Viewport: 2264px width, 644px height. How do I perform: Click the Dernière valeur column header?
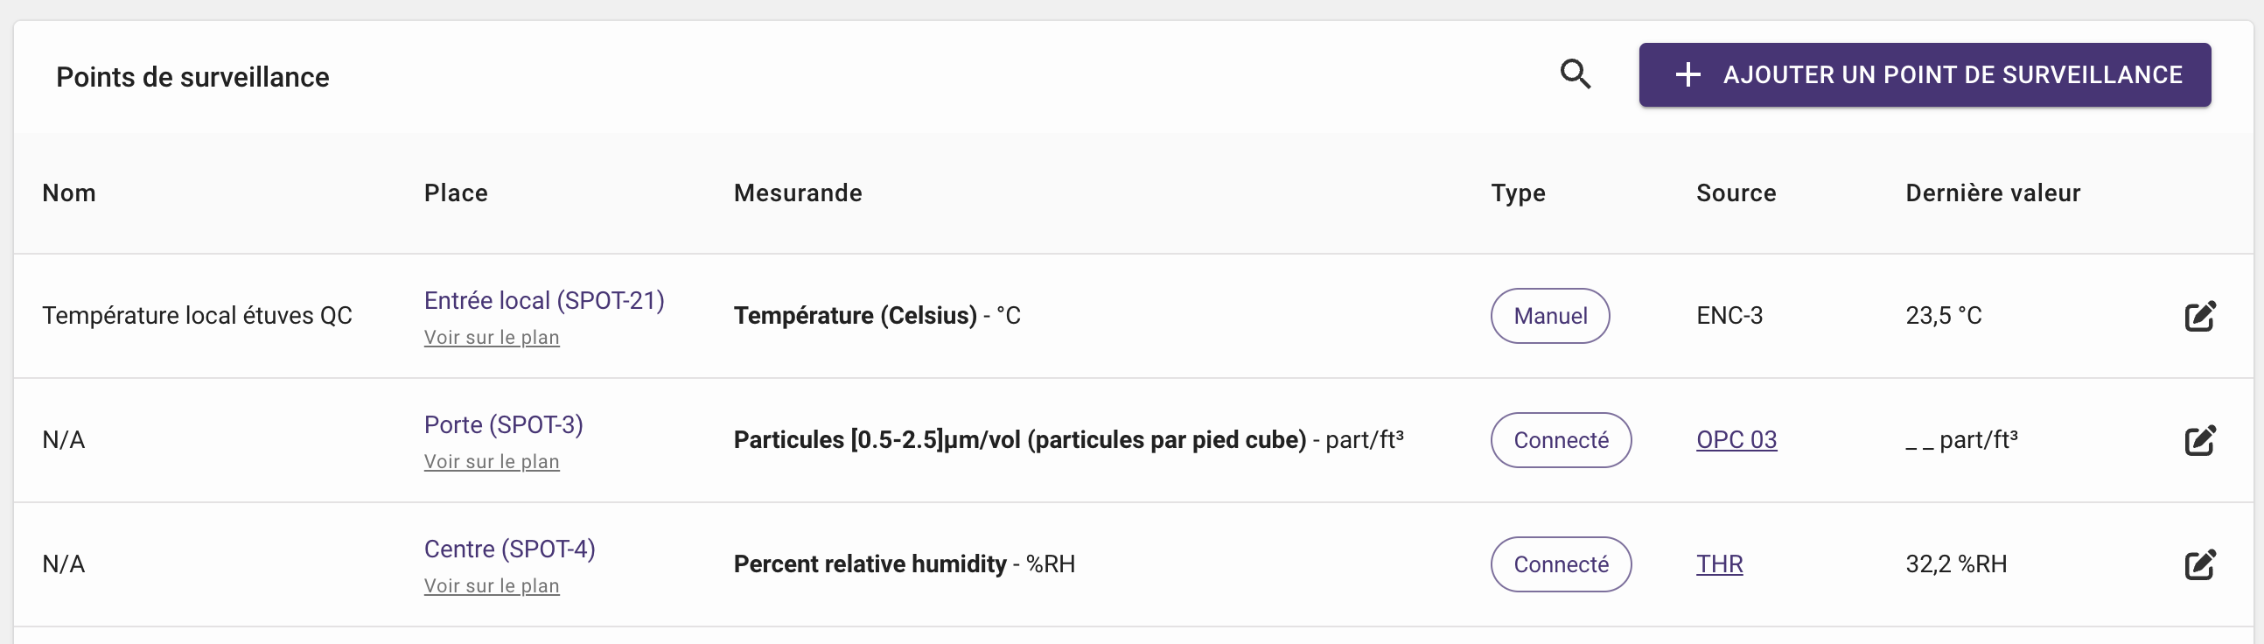click(x=1993, y=193)
